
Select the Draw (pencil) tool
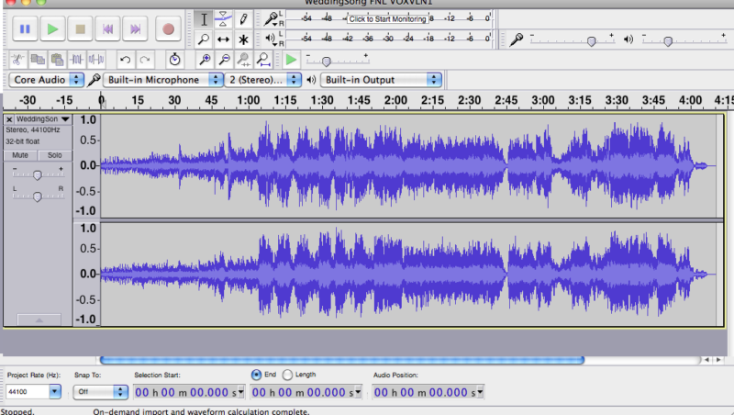pos(243,19)
